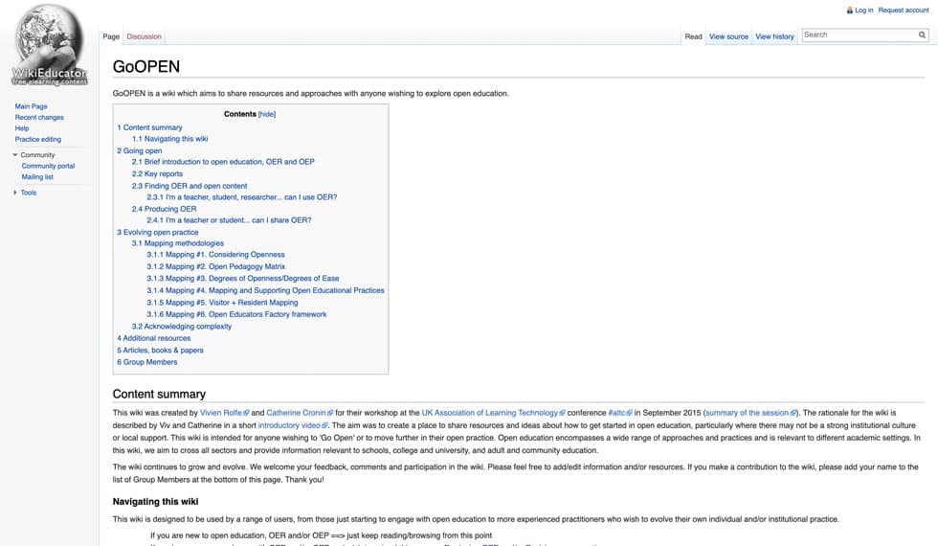938x546 pixels.
Task: Click the Log in user icon
Action: 850,11
